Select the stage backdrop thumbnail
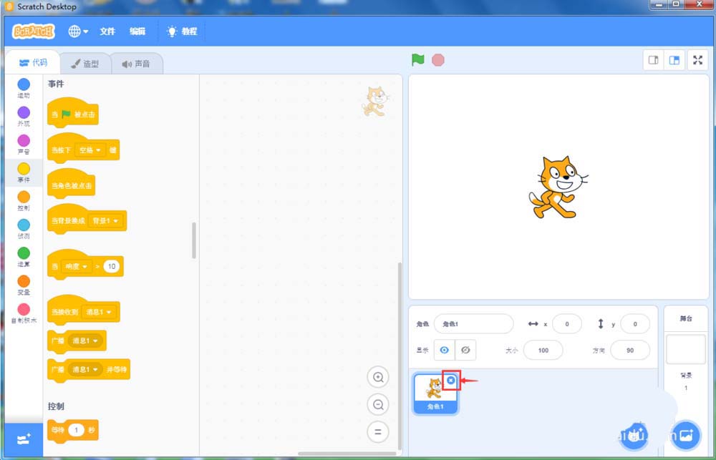Image resolution: width=716 pixels, height=460 pixels. [x=685, y=350]
